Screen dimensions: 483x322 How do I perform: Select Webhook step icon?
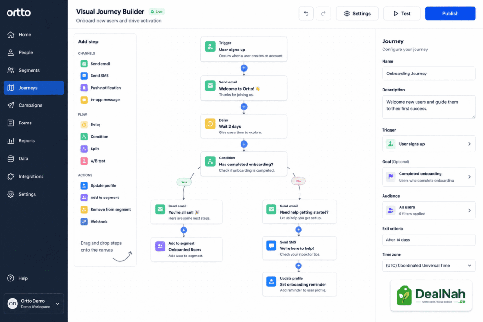click(84, 221)
